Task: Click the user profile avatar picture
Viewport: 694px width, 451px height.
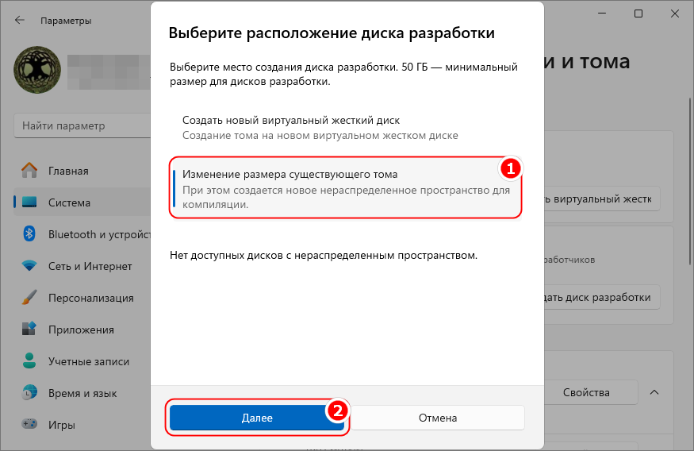Action: click(x=37, y=70)
